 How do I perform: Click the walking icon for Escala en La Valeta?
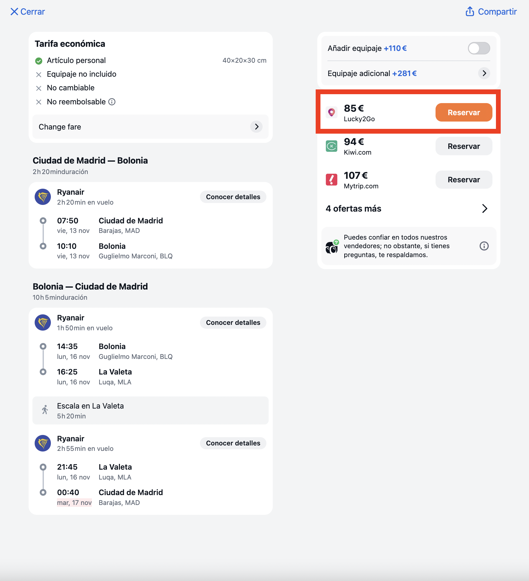click(45, 410)
